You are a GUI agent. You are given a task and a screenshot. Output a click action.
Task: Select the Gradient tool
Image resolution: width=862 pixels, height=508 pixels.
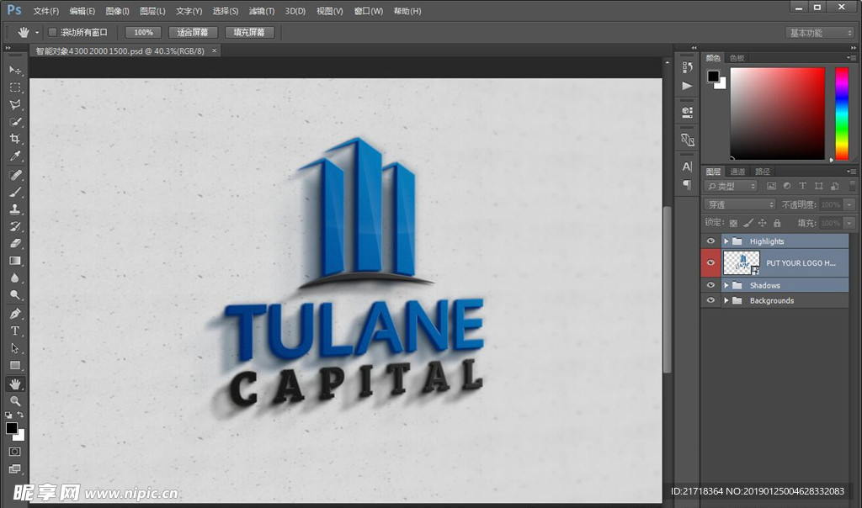pyautogui.click(x=15, y=261)
